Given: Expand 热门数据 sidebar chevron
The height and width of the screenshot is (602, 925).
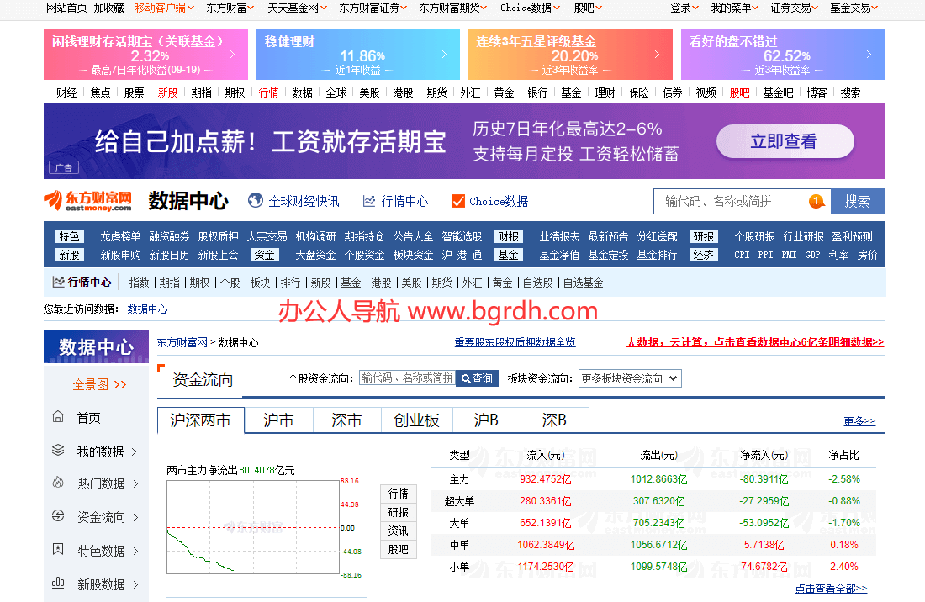Looking at the screenshot, I should click(x=135, y=484).
